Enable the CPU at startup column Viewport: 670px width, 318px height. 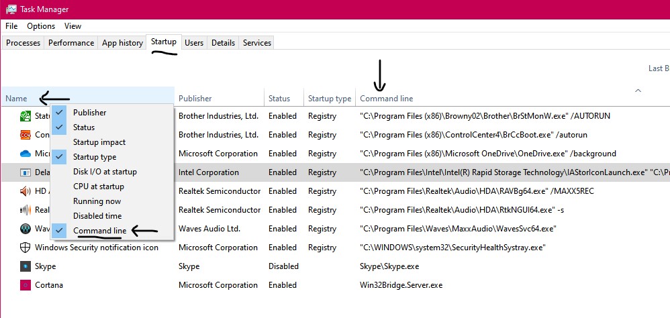click(x=112, y=187)
